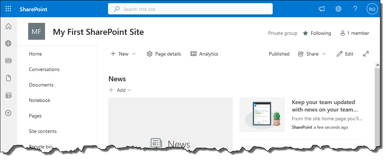The image size is (386, 160).
Task: Open Recycle bin in the navigation
Action: (40, 147)
